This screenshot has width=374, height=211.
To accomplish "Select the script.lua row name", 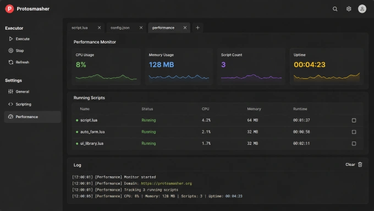I will pyautogui.click(x=89, y=120).
